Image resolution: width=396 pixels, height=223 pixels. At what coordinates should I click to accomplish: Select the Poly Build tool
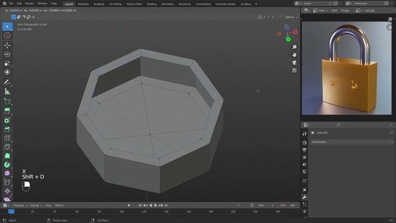pyautogui.click(x=7, y=155)
